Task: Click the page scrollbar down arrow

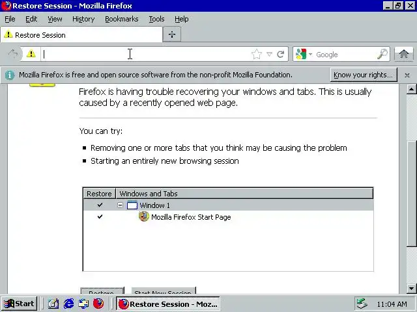Action: [x=411, y=289]
